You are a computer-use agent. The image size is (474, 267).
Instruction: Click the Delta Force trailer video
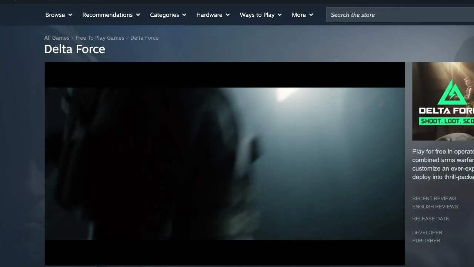225,164
